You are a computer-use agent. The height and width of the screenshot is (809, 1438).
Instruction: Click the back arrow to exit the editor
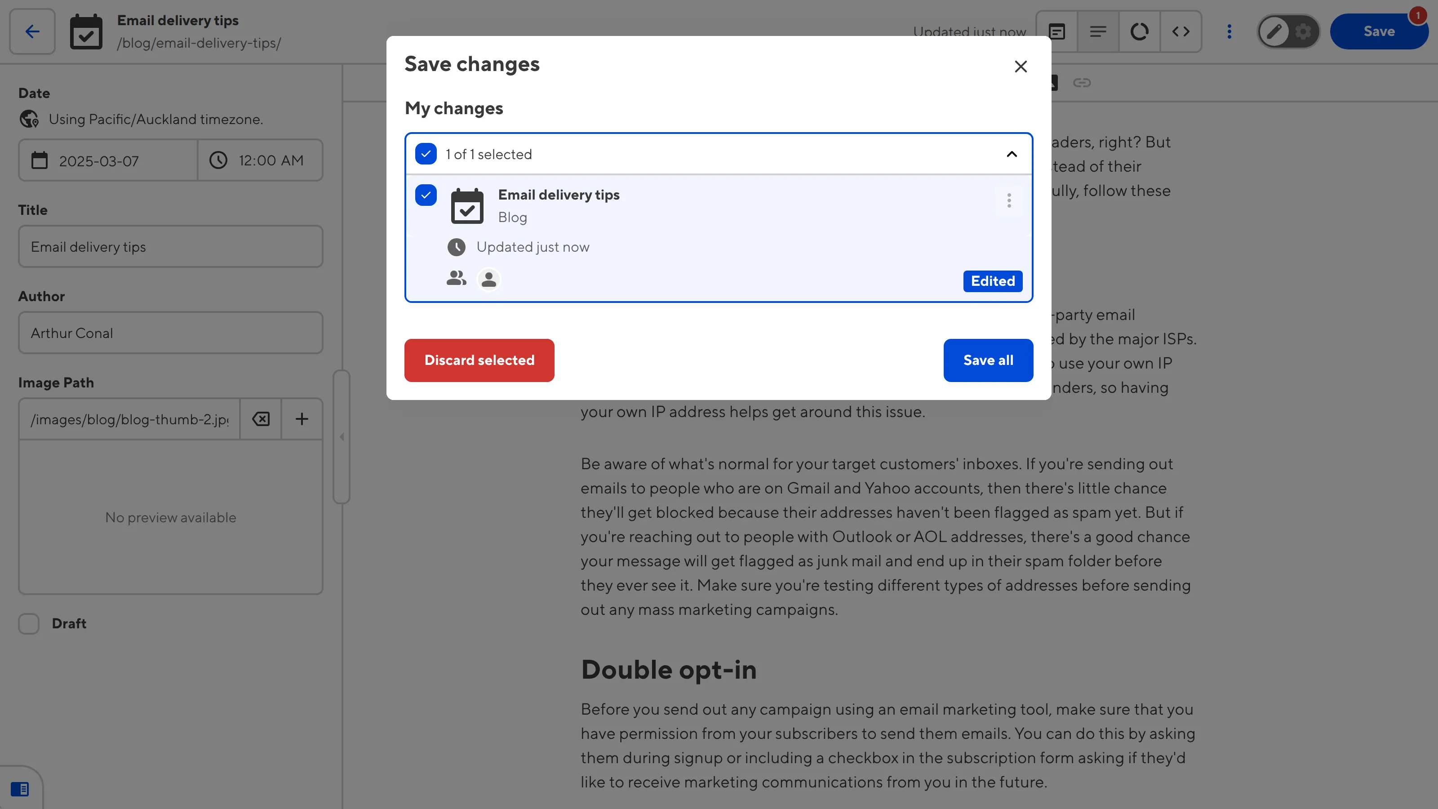[31, 31]
